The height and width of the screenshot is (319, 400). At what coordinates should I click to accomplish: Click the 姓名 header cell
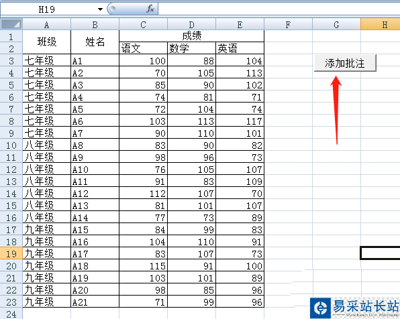(95, 42)
